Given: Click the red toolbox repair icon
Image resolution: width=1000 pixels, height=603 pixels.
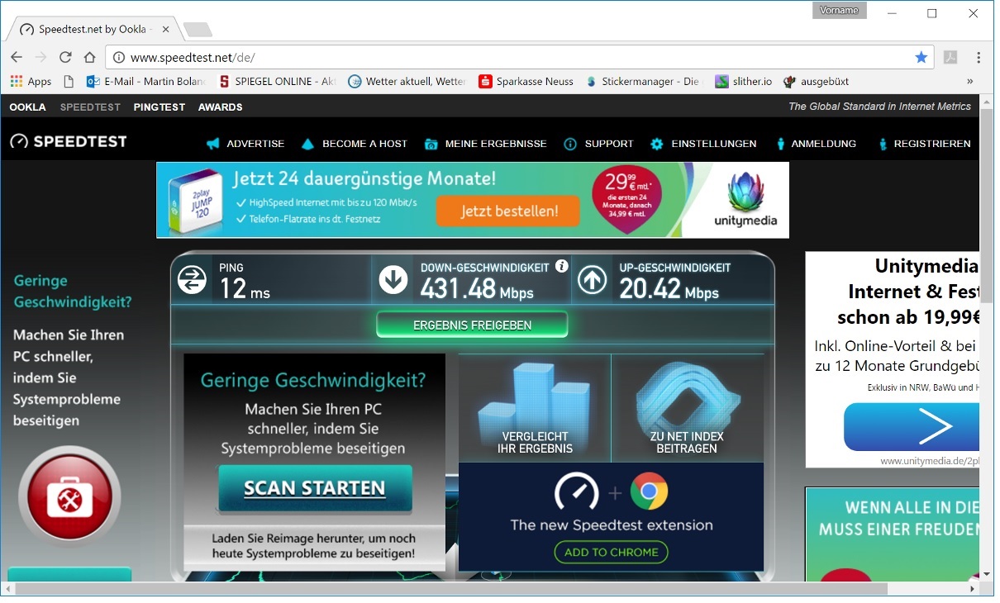Looking at the screenshot, I should tap(69, 496).
